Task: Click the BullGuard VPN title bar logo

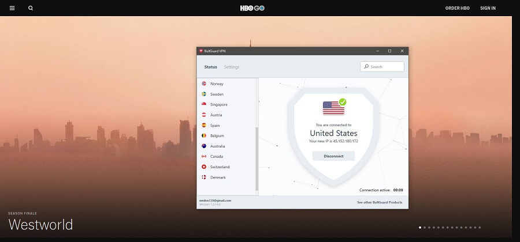Action: 201,51
